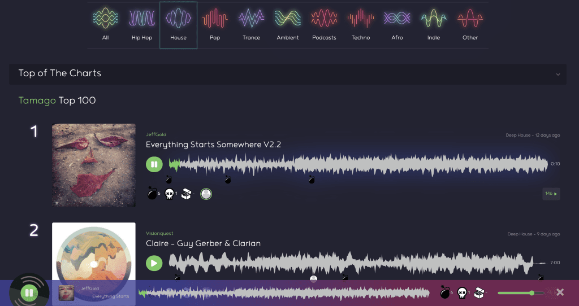Open the Afro genre category
The width and height of the screenshot is (579, 306).
(x=397, y=19)
